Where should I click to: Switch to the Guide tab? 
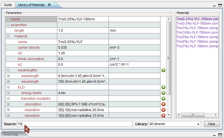8,5
